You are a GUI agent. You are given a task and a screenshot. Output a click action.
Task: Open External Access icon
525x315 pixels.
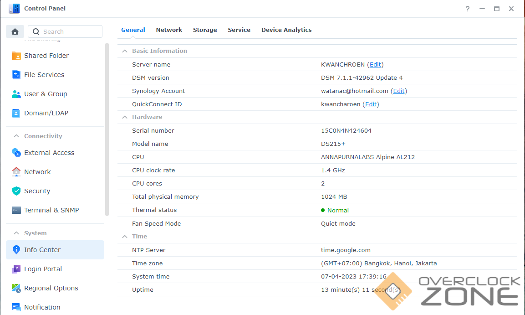pos(16,153)
